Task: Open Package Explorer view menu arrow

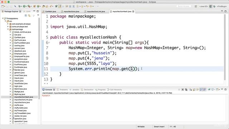Action: coord(38,15)
